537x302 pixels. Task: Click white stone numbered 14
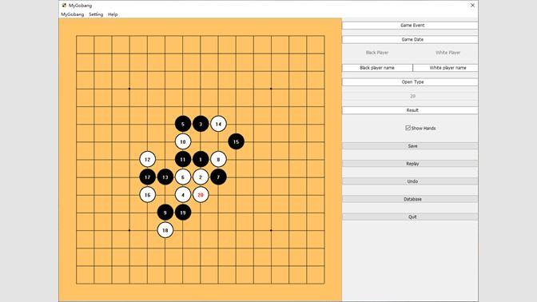coord(218,124)
